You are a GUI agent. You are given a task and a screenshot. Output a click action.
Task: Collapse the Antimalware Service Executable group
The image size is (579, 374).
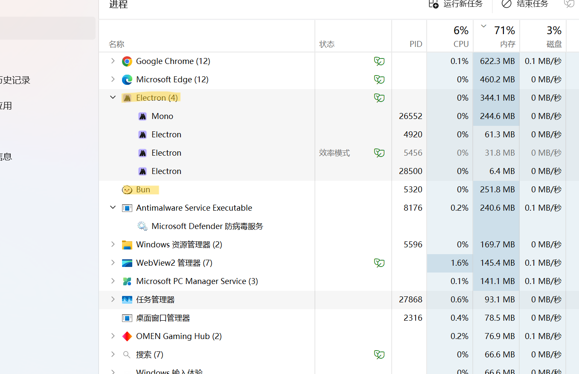(113, 208)
